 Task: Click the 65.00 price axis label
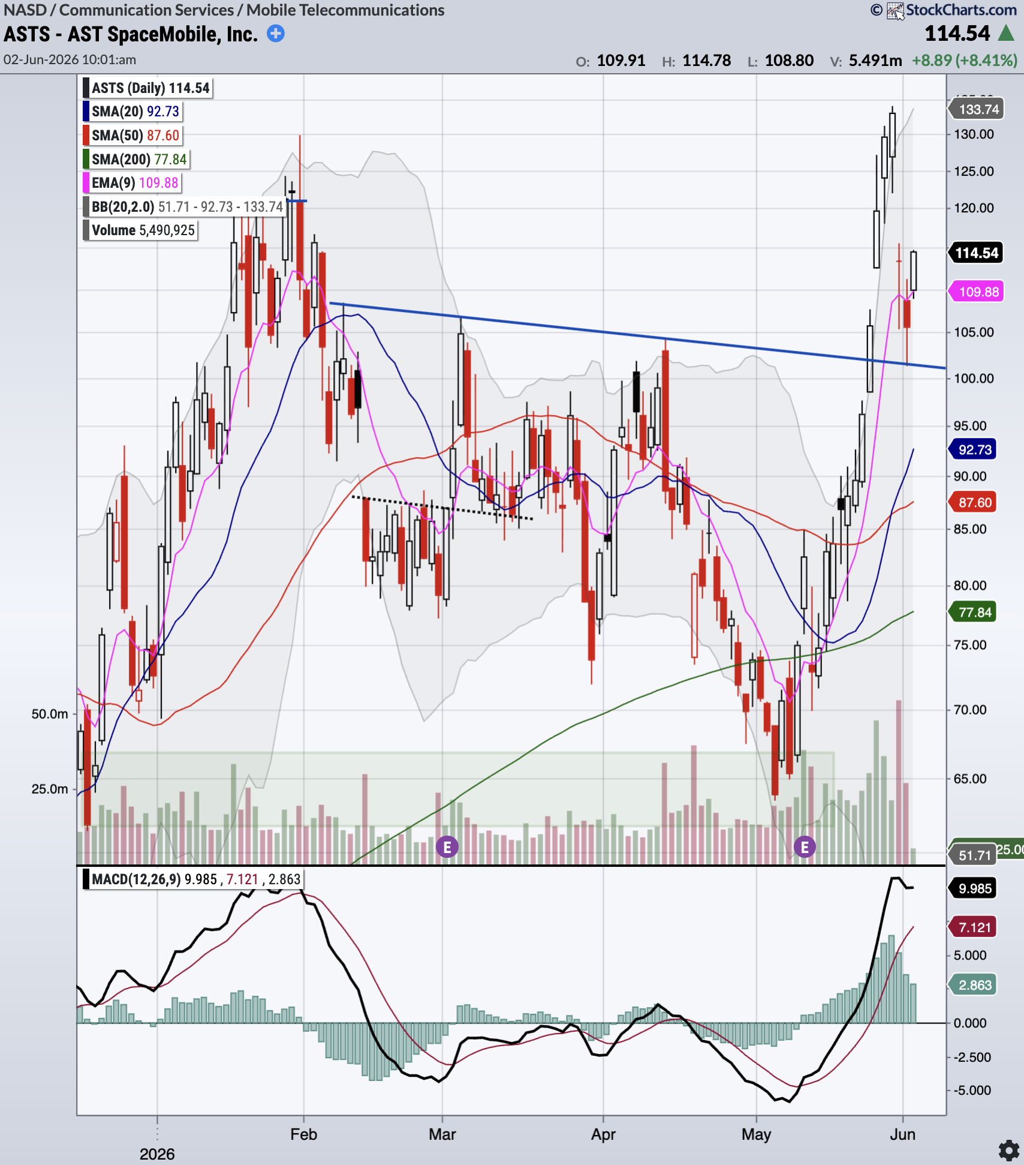(970, 779)
